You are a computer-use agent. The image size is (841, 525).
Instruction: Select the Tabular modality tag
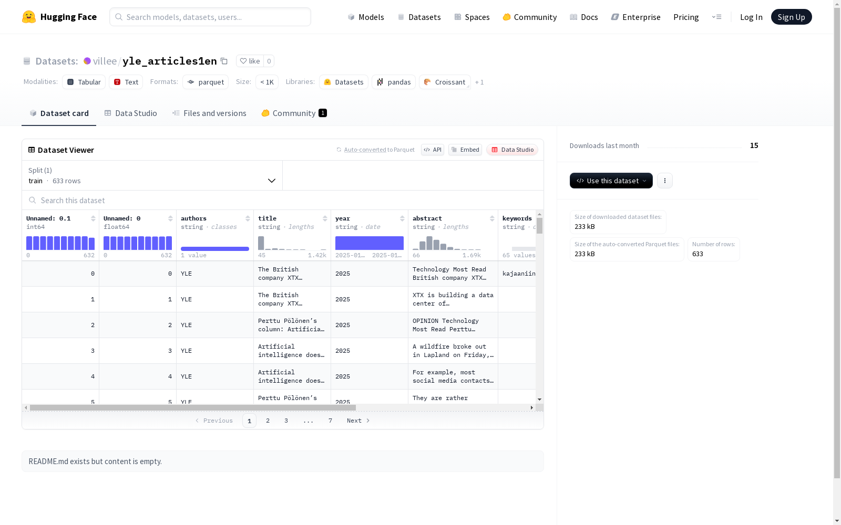click(84, 82)
